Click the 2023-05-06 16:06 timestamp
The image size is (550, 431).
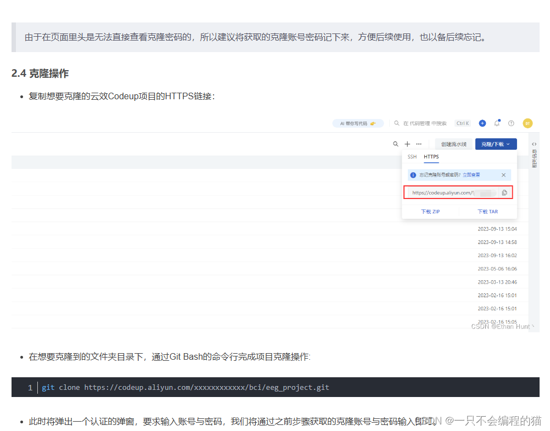tap(497, 269)
